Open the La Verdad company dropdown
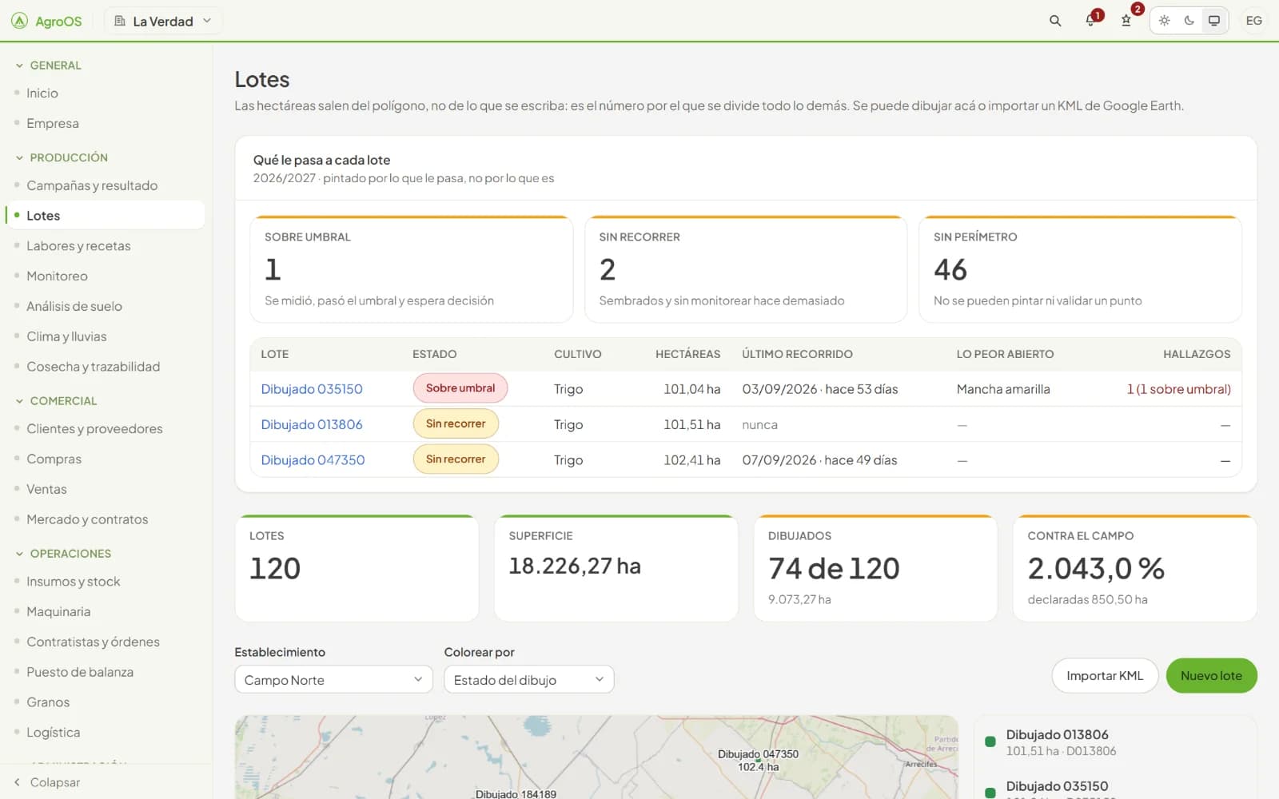Image resolution: width=1279 pixels, height=799 pixels. (x=163, y=21)
